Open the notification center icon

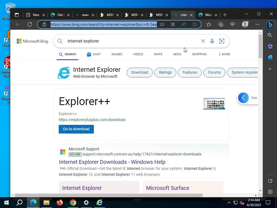[x=268, y=203]
